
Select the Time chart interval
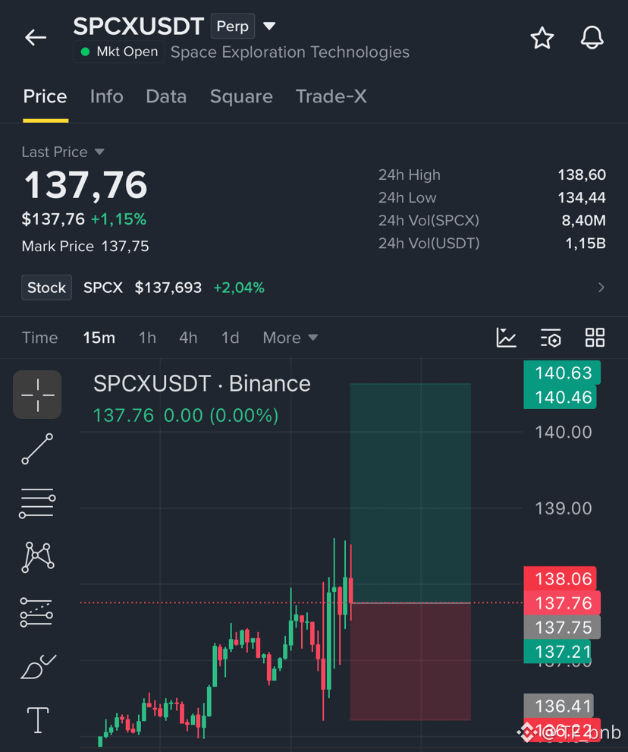(x=39, y=338)
